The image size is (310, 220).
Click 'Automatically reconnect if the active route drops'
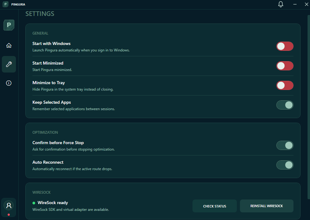[72, 169]
